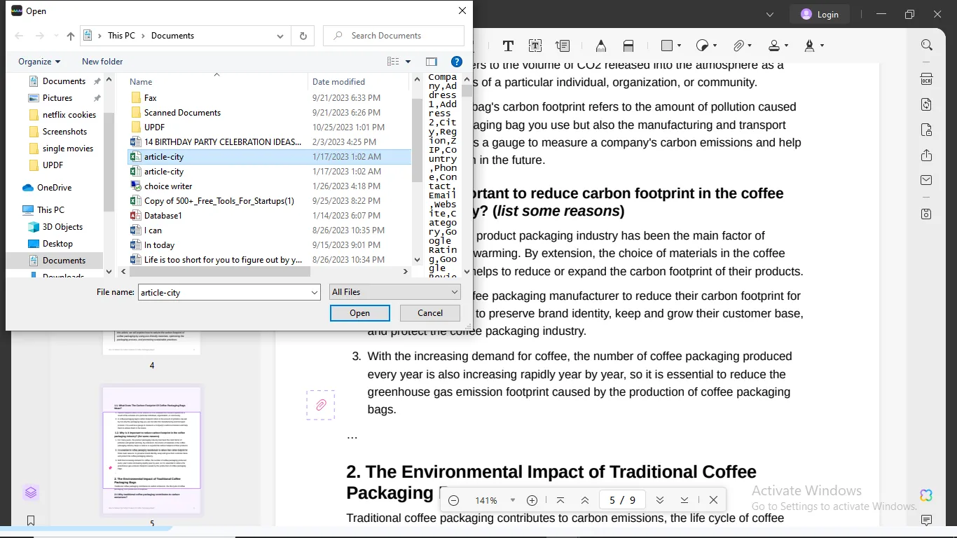Viewport: 957px width, 538px height.
Task: Select OneDrive in the navigation tree
Action: pyautogui.click(x=54, y=188)
